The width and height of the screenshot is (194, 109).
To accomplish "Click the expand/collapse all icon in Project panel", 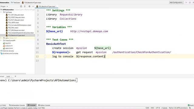I will (25, 6).
